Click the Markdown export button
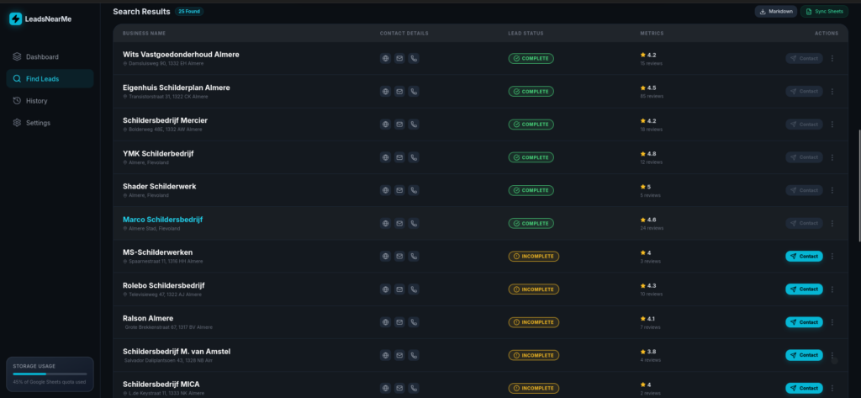Image resolution: width=861 pixels, height=398 pixels. coord(776,12)
